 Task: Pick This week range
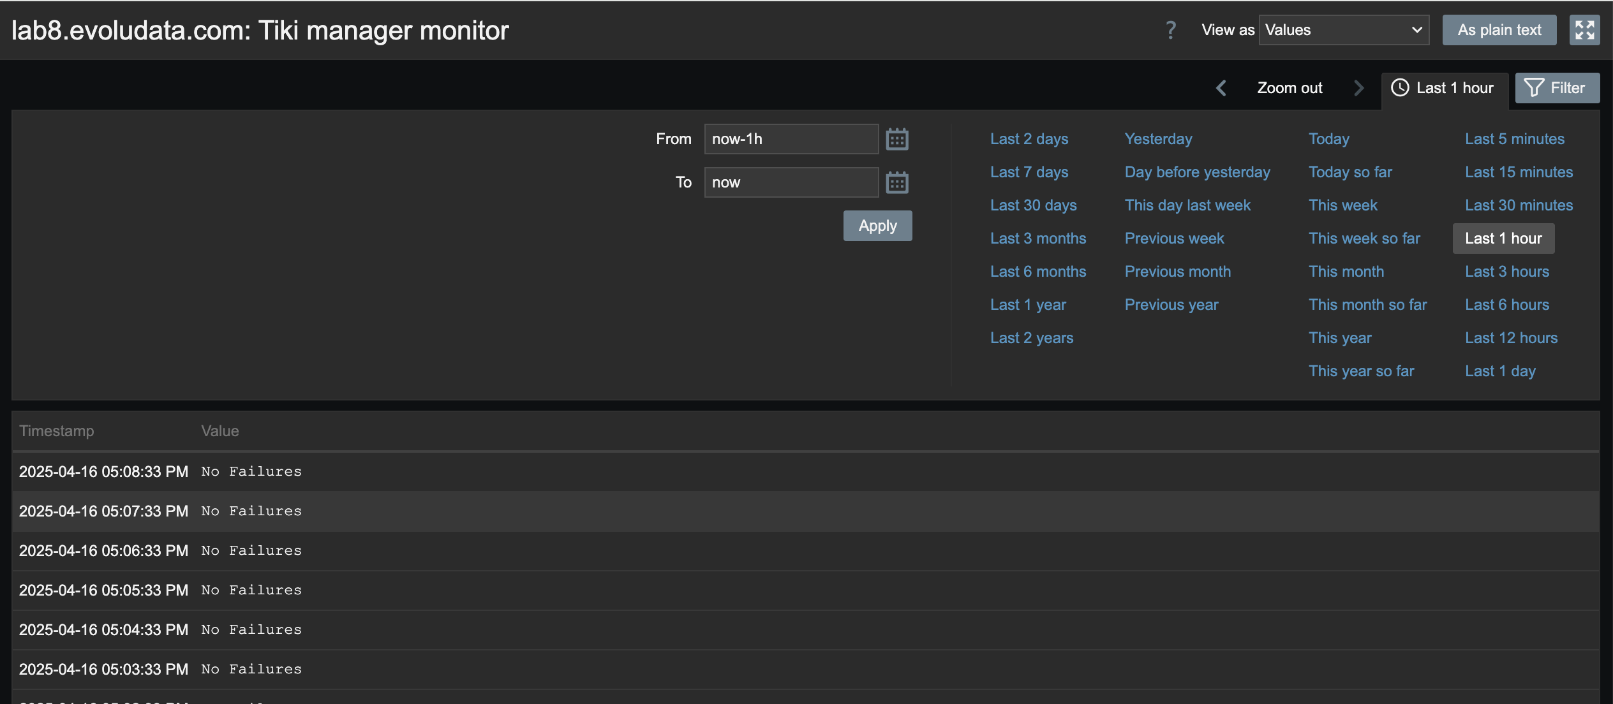pos(1343,205)
